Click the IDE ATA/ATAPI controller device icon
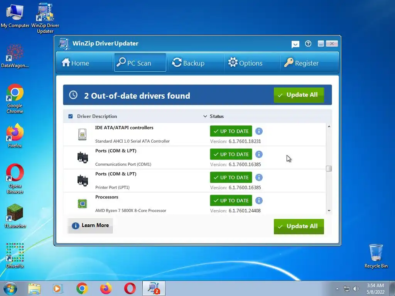 pyautogui.click(x=83, y=135)
